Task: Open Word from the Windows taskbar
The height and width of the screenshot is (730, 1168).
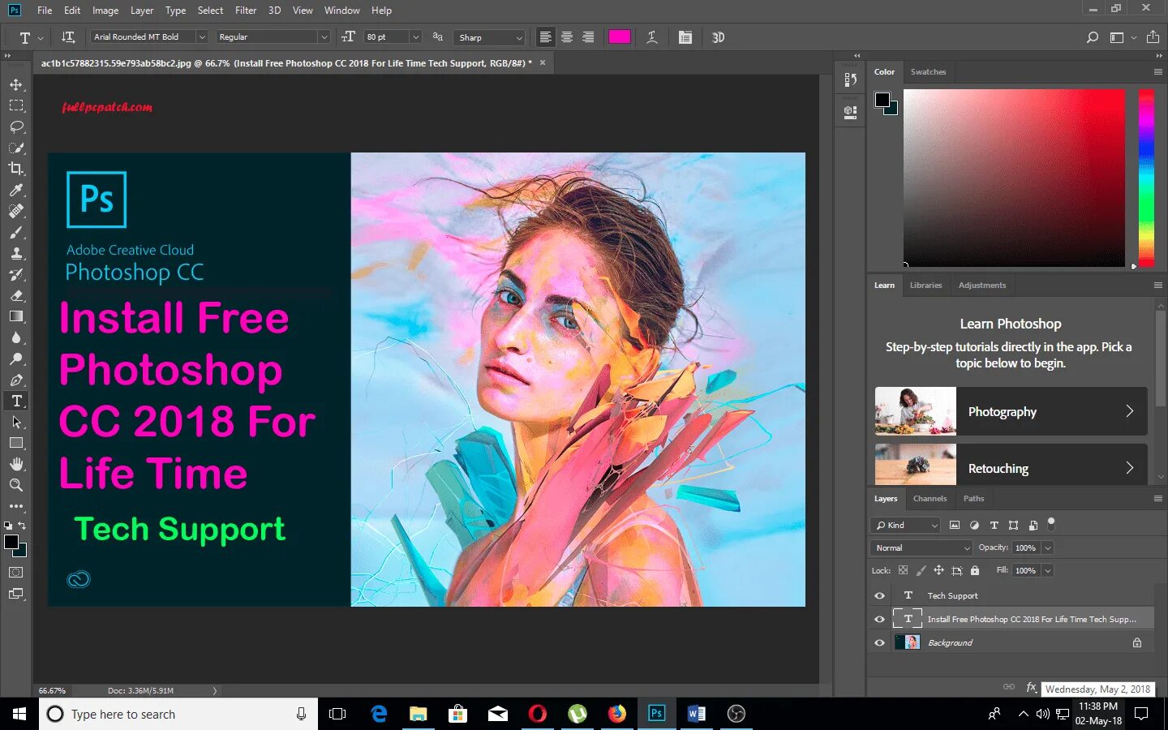Action: click(696, 714)
